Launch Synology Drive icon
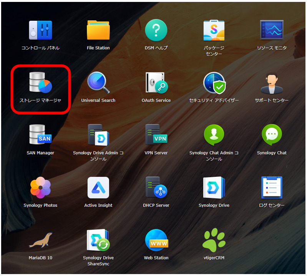 (x=214, y=188)
